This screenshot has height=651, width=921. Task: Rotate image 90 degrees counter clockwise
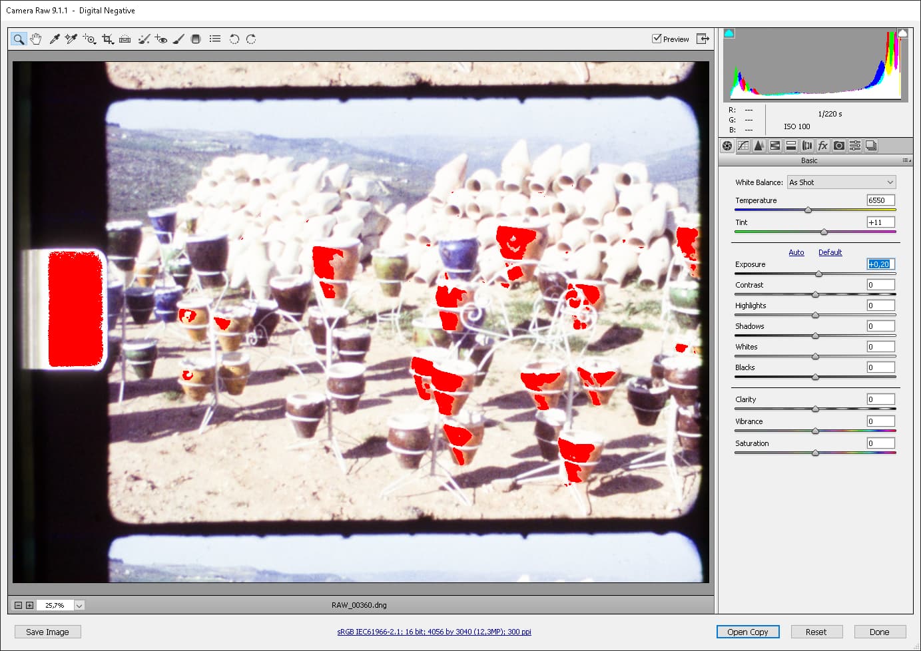coord(234,39)
